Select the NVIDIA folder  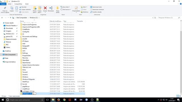[25, 48]
